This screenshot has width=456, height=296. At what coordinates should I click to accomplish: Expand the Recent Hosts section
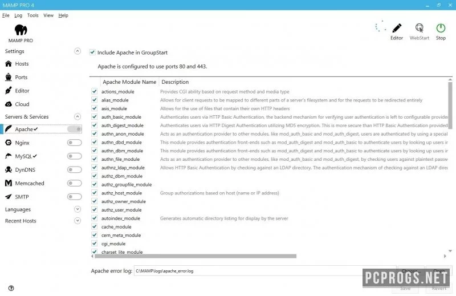[78, 221]
